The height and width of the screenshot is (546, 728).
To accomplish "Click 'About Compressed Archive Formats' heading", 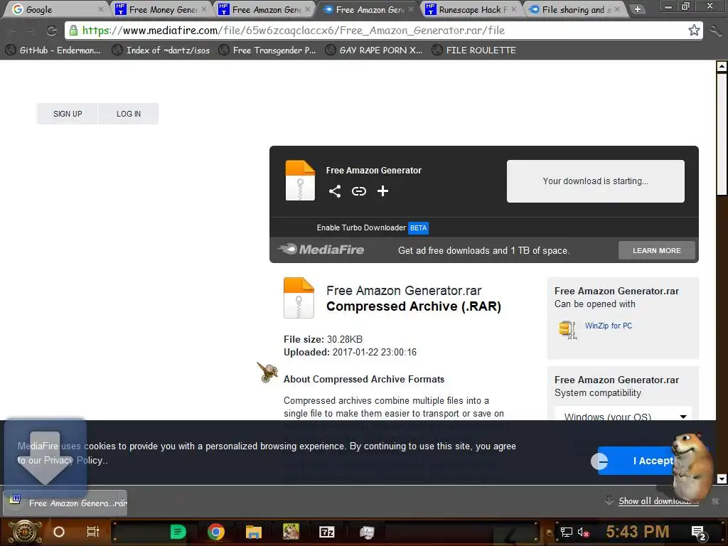I will click(x=363, y=380).
